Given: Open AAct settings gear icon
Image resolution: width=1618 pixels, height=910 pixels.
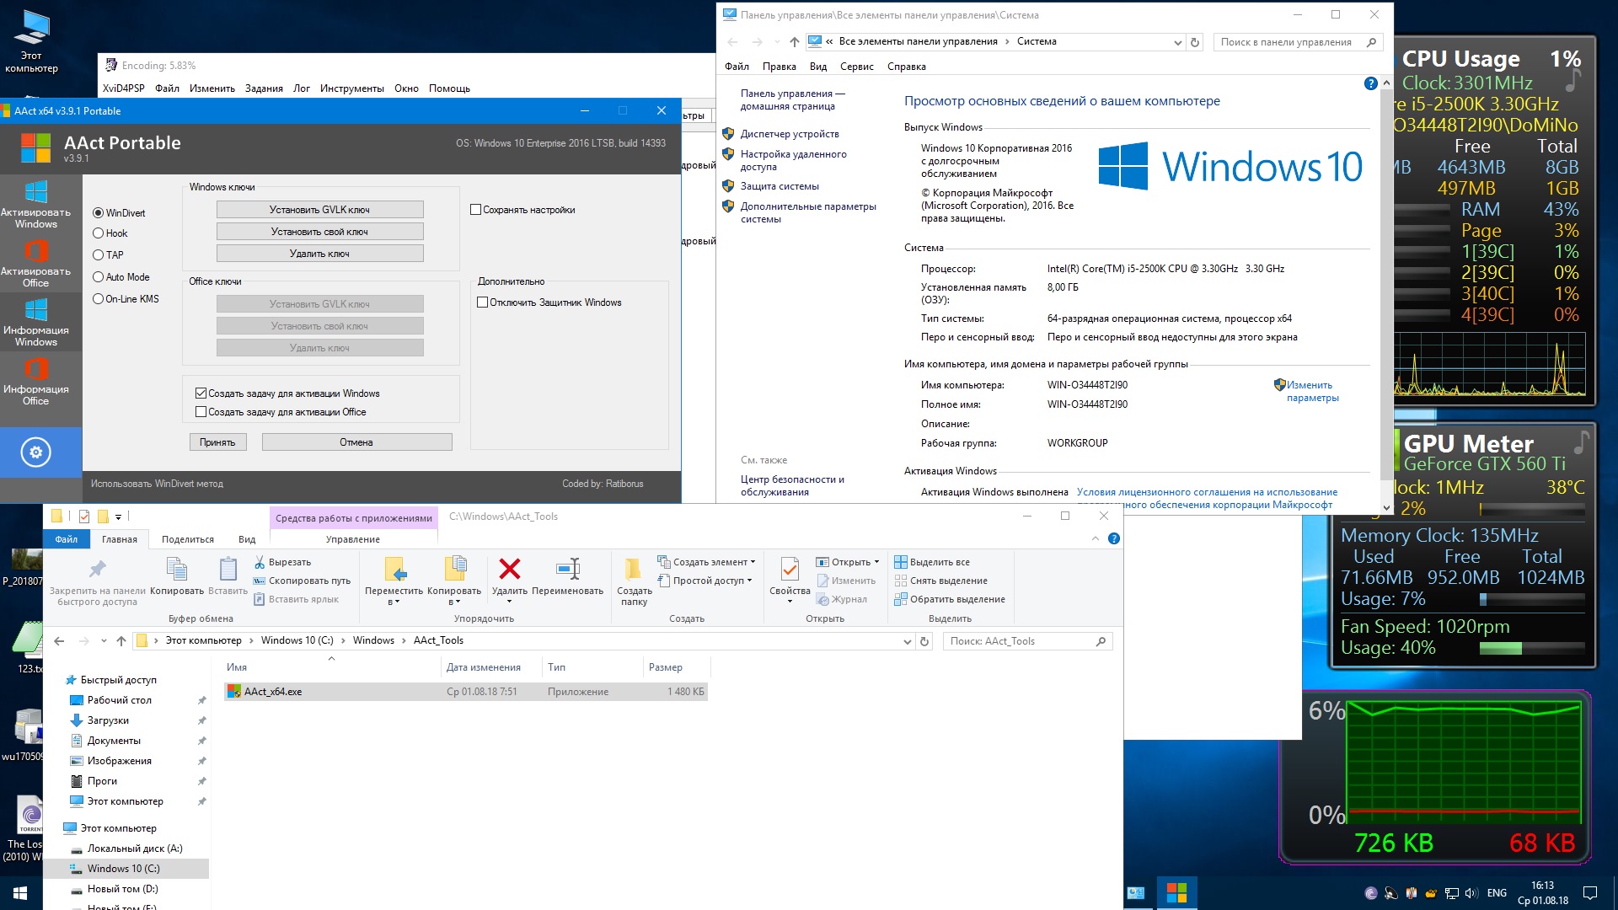Looking at the screenshot, I should tap(35, 452).
